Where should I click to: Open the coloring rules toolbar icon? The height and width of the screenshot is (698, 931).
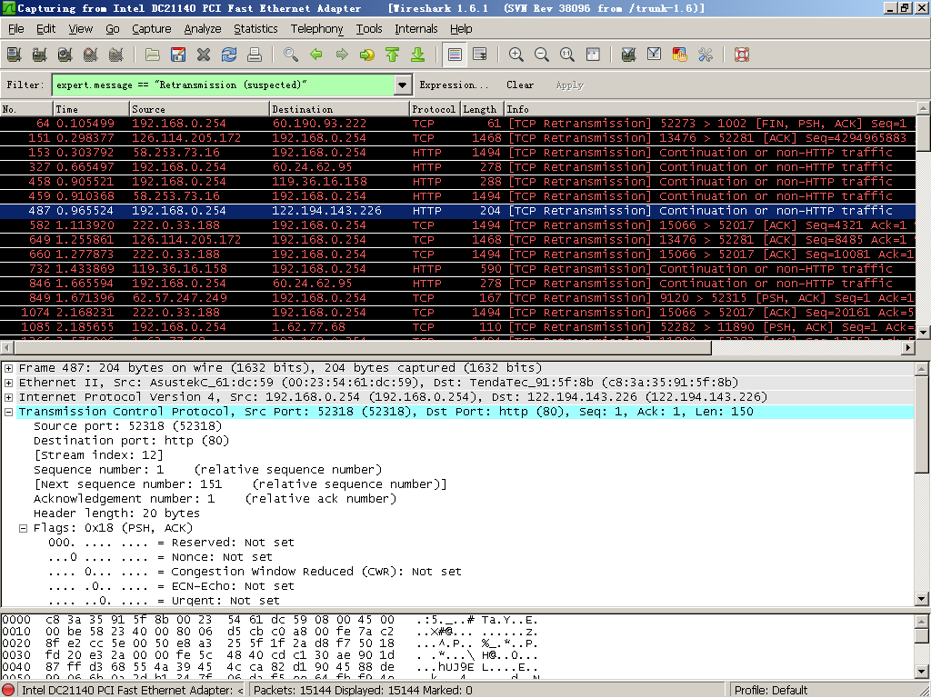pyautogui.click(x=679, y=55)
